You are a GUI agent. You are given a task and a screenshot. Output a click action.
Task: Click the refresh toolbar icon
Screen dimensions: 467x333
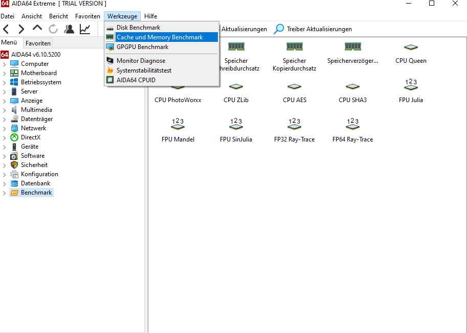53,29
